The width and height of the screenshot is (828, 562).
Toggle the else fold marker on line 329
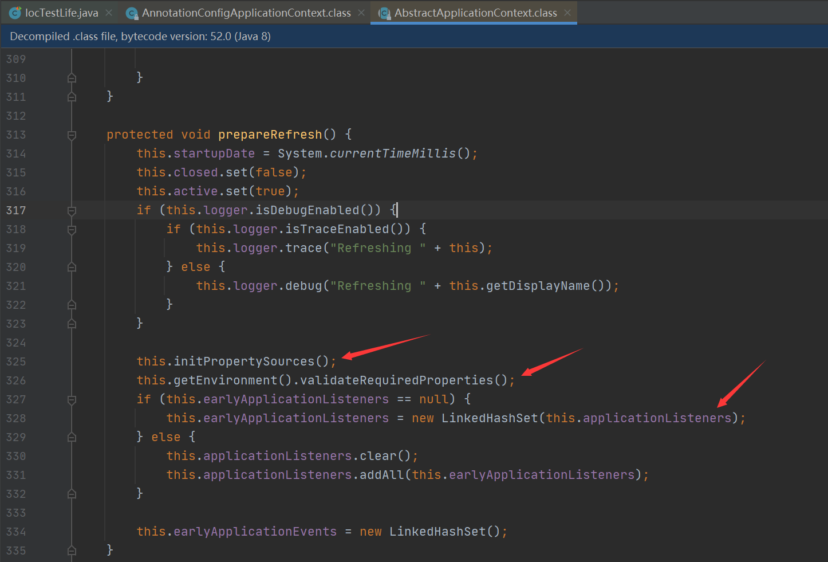pos(72,437)
